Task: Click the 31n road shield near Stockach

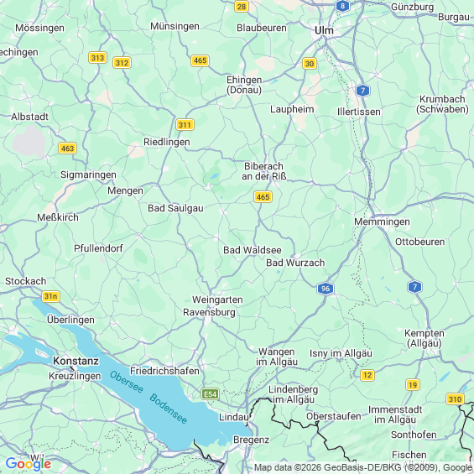Action: [50, 296]
